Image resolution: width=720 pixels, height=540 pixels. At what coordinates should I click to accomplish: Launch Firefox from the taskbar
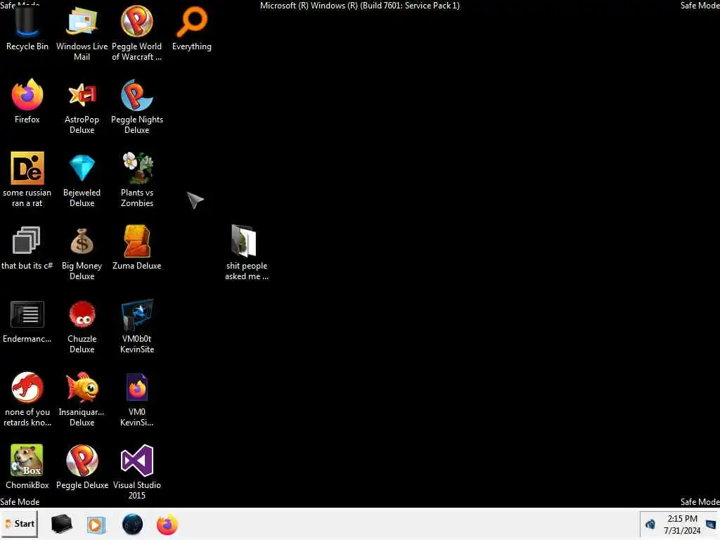167,525
